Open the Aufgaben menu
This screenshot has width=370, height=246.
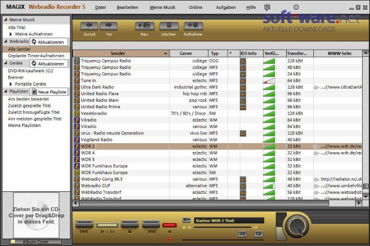pos(226,7)
